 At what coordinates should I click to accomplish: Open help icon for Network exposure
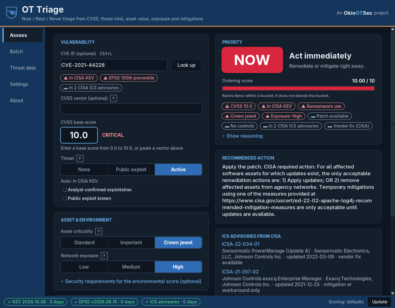click(x=104, y=256)
